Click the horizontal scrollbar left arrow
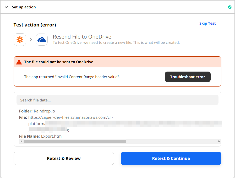Screen dimensions: 235x178 coord(21,141)
